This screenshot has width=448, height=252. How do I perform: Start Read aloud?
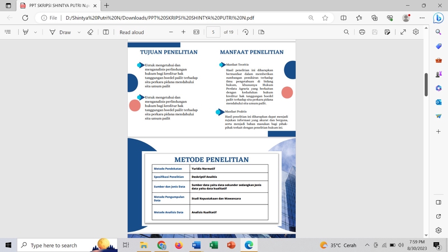pyautogui.click(x=132, y=32)
